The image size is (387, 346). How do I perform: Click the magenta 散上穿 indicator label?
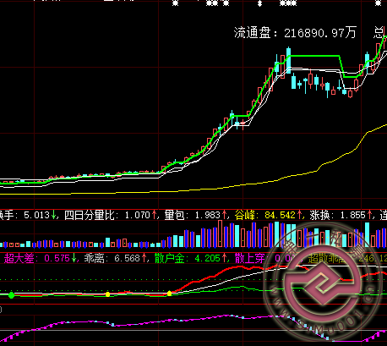[250, 258]
